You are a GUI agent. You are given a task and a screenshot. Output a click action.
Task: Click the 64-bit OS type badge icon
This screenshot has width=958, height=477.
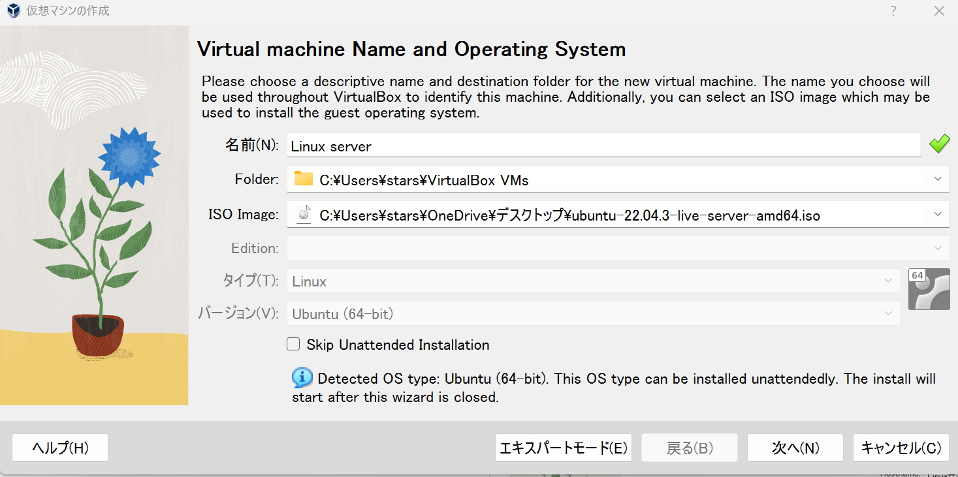[x=929, y=288]
